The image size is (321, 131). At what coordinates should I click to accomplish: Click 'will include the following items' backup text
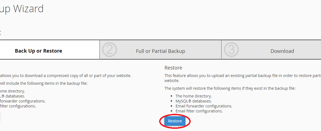44,83
